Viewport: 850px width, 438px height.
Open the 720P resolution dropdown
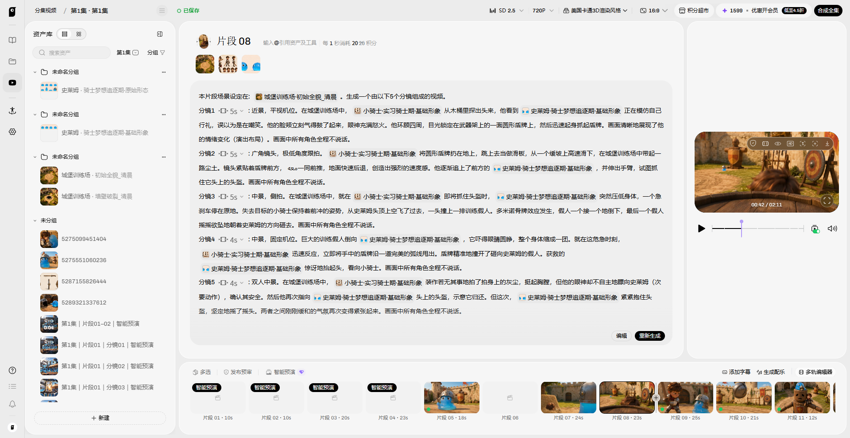pos(543,11)
